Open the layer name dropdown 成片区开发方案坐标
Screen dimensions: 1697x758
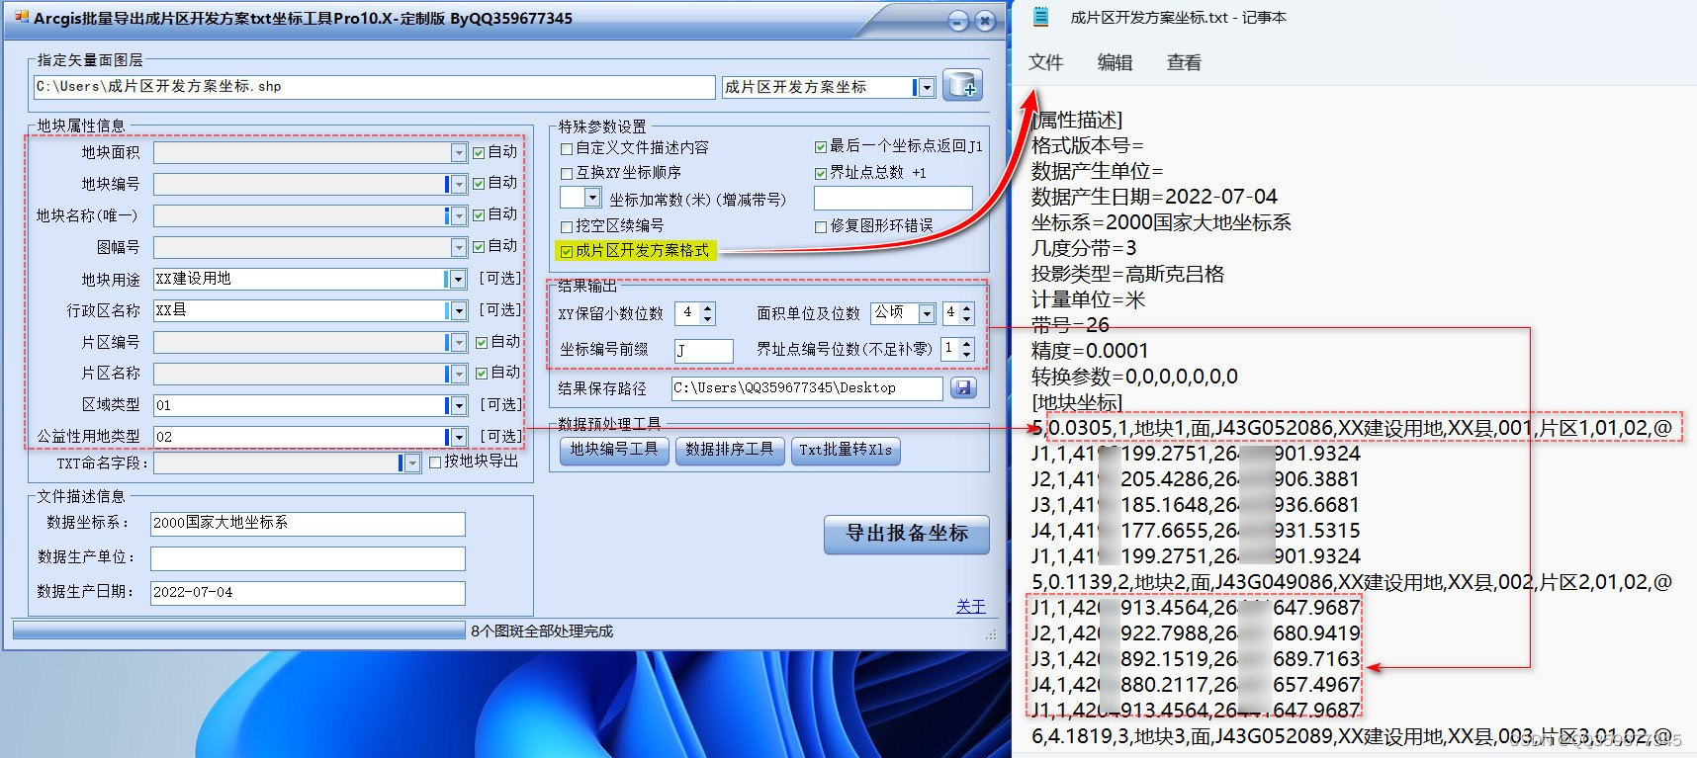click(926, 88)
